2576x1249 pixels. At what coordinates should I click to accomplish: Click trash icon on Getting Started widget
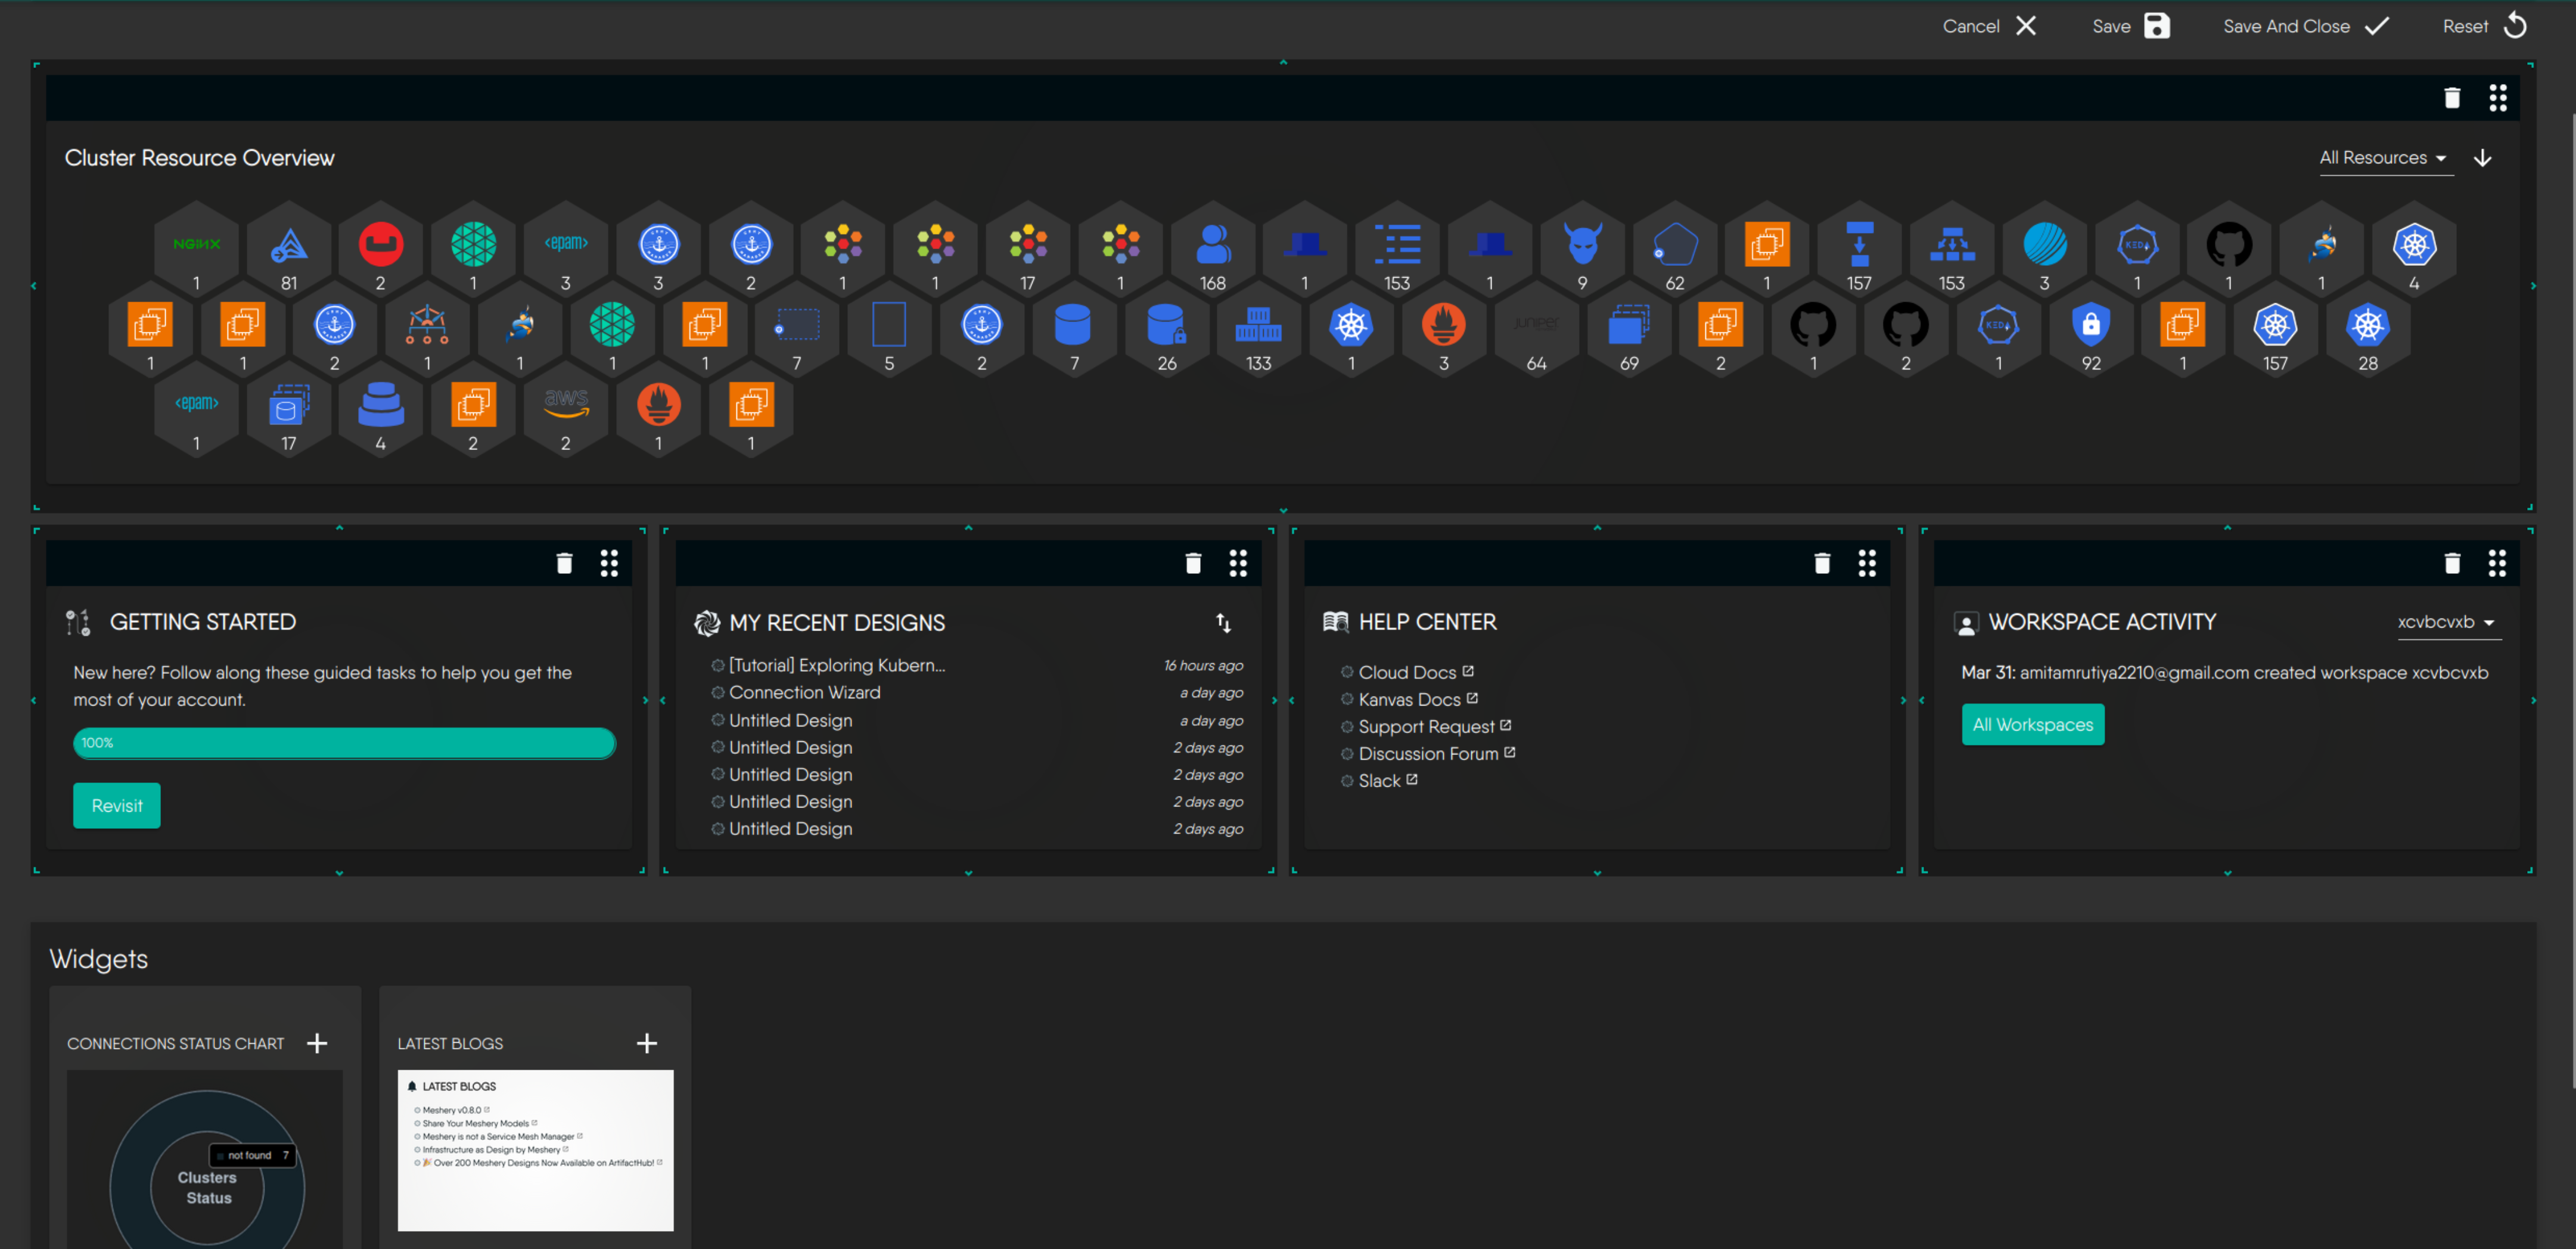564,564
